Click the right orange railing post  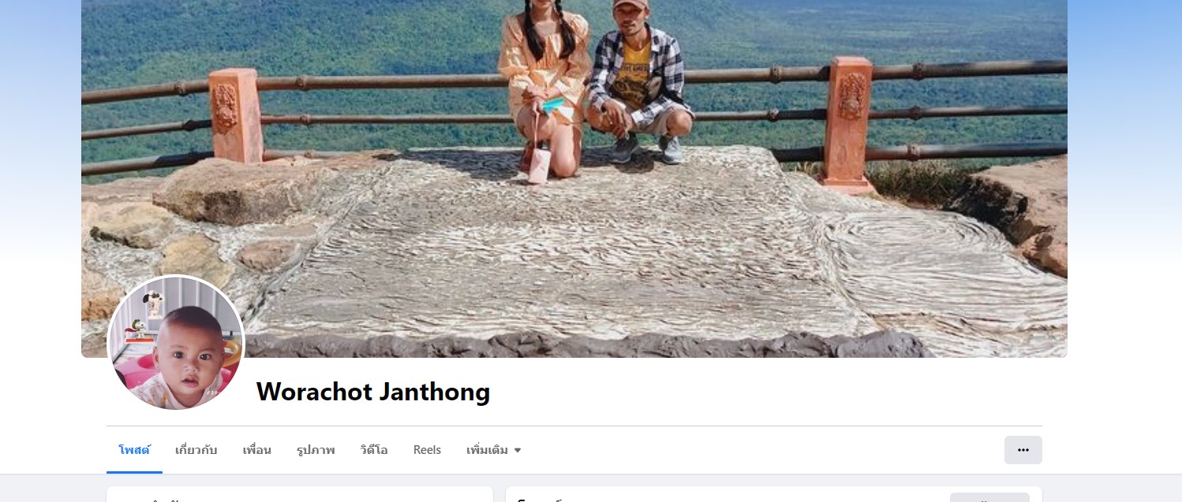click(846, 123)
